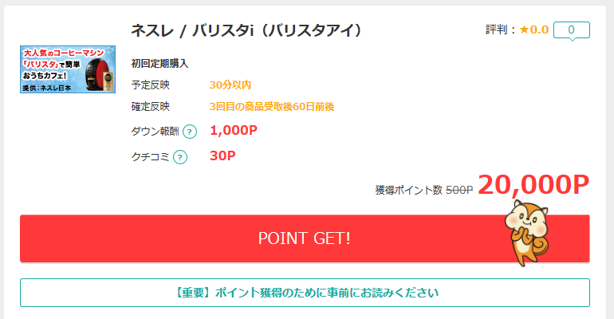Viewport: 614px width, 319px height.
Task: Click the 獲得ポイント数 label
Action: pyautogui.click(x=409, y=190)
